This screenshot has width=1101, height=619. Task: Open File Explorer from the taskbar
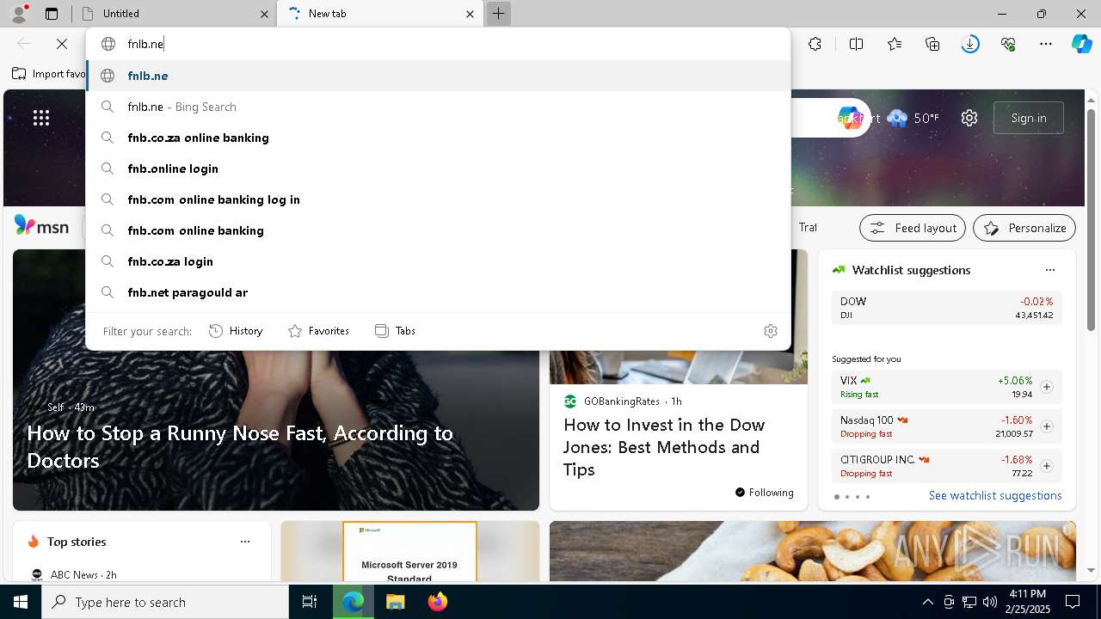395,602
